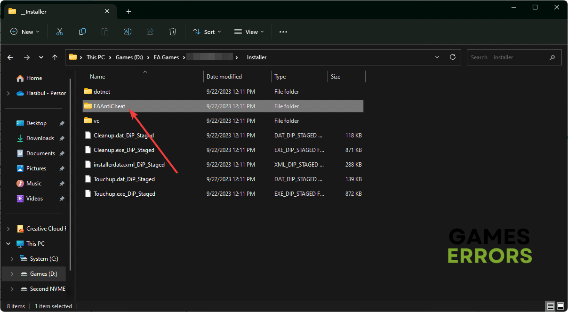Click the Search __Installer field

pyautogui.click(x=508, y=57)
